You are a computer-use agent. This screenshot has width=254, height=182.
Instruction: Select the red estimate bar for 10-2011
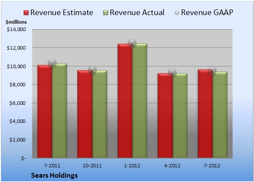85,114
